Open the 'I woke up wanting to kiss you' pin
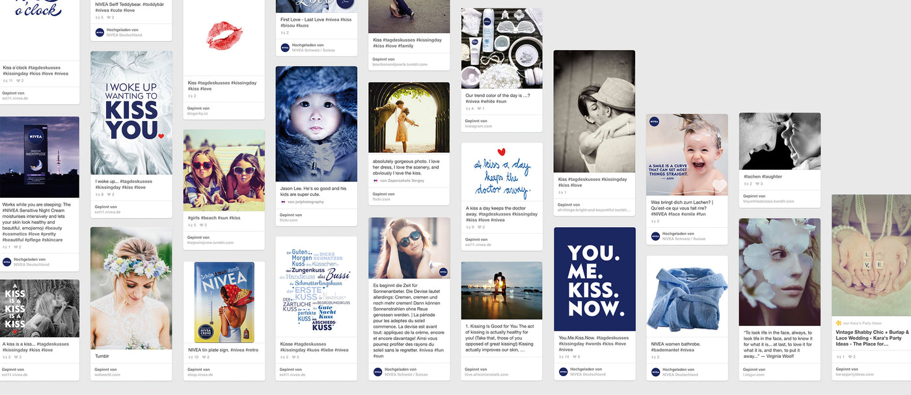Viewport: 911px width, 395px height. [x=131, y=113]
